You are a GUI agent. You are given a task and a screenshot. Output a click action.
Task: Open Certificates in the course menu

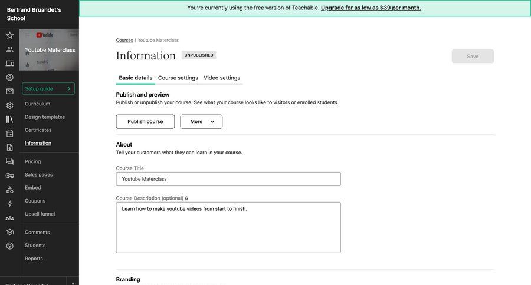point(38,130)
